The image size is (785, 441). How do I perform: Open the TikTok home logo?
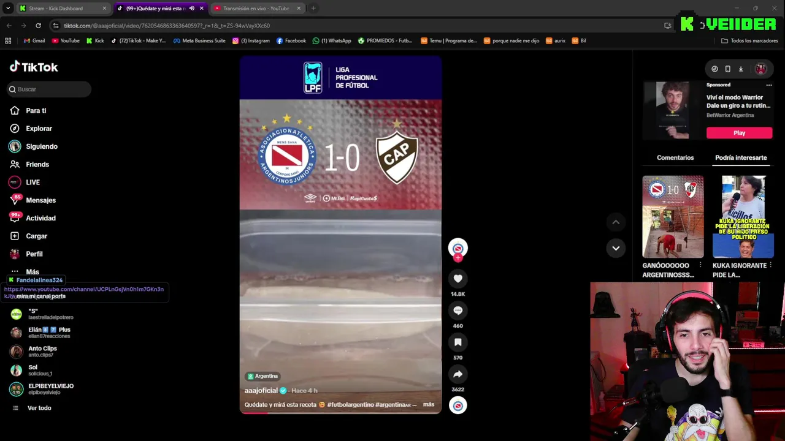[34, 67]
